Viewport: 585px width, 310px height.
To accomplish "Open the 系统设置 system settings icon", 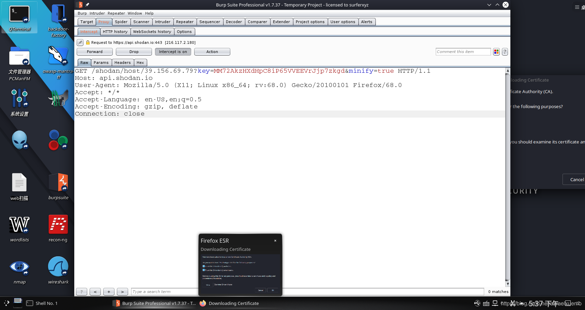I will pos(19,102).
